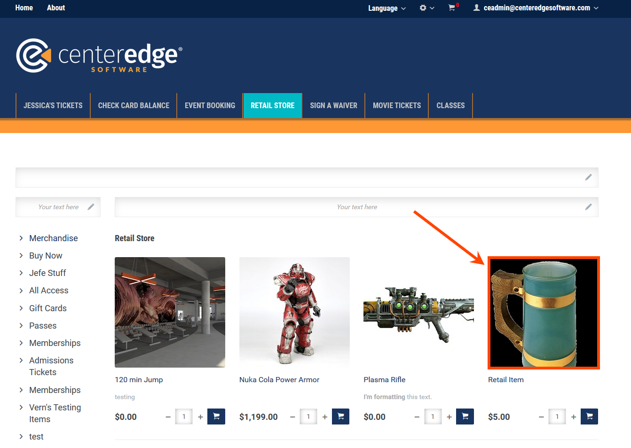The height and width of the screenshot is (448, 631).
Task: Click the 120 min Jump product image
Action: pos(170,312)
